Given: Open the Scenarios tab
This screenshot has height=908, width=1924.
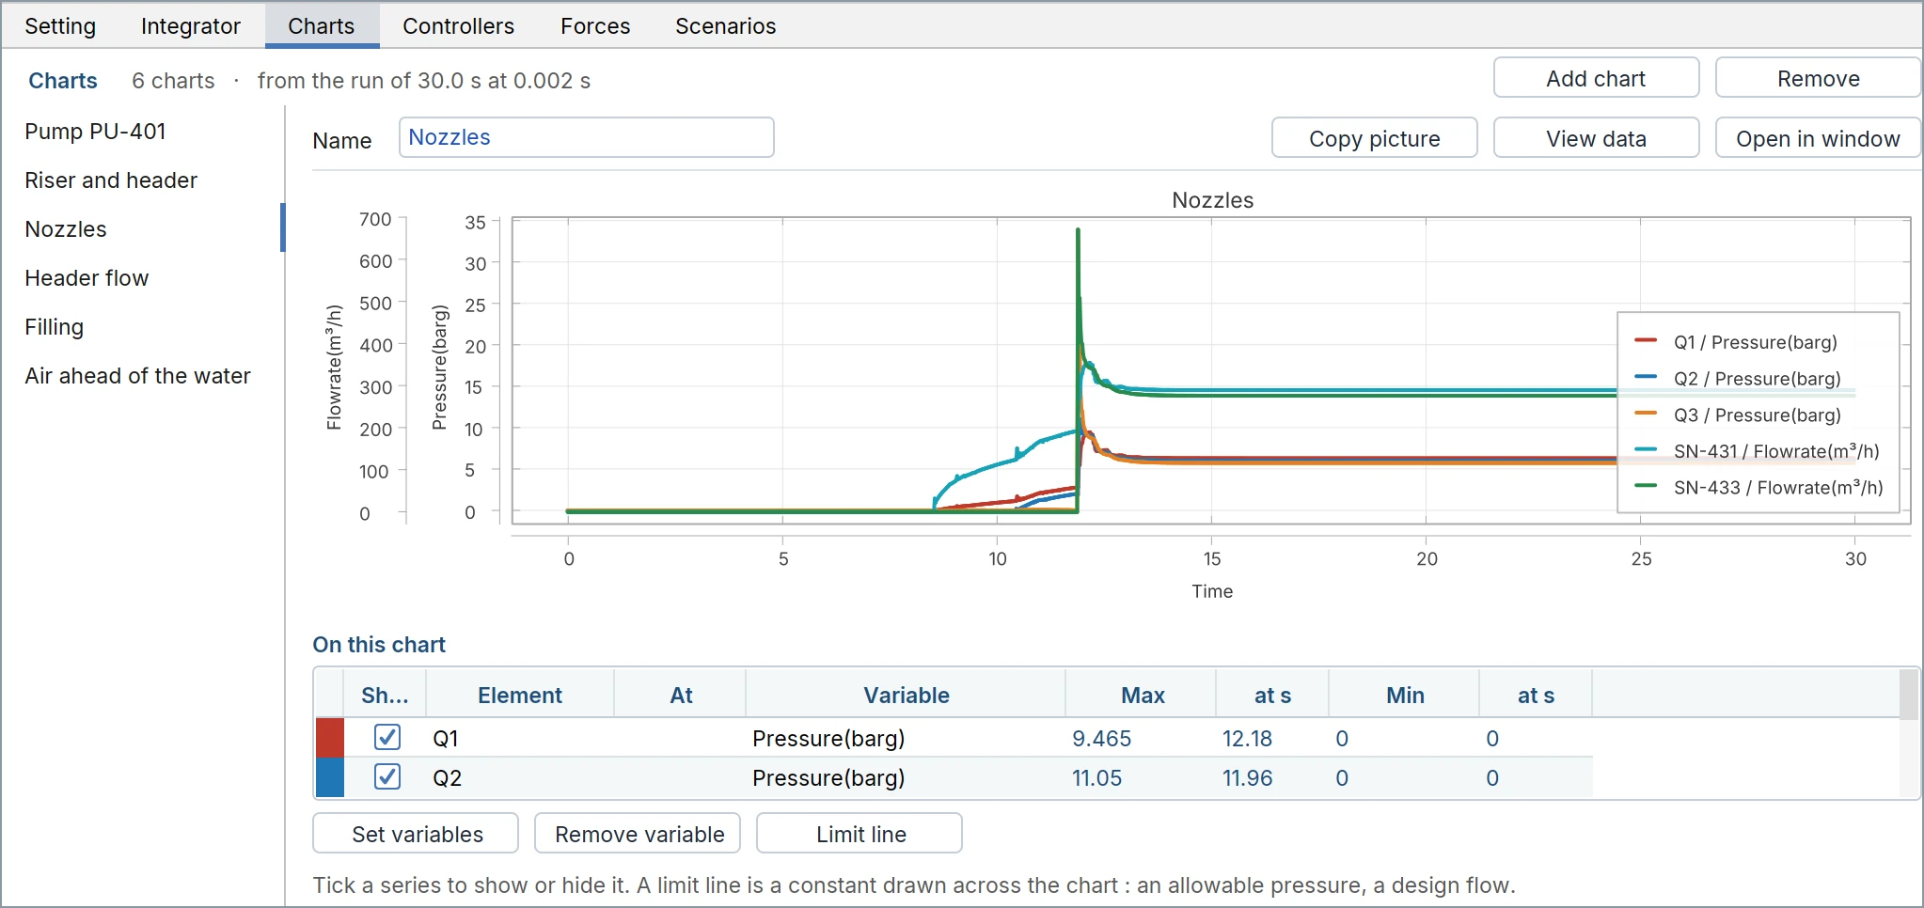Looking at the screenshot, I should [x=726, y=26].
